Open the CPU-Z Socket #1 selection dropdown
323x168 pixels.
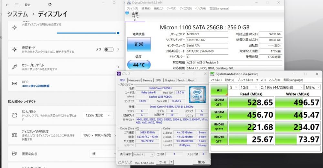tap(143, 154)
